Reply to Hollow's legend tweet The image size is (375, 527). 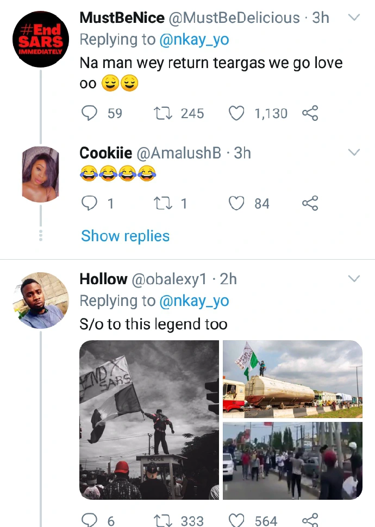click(89, 520)
